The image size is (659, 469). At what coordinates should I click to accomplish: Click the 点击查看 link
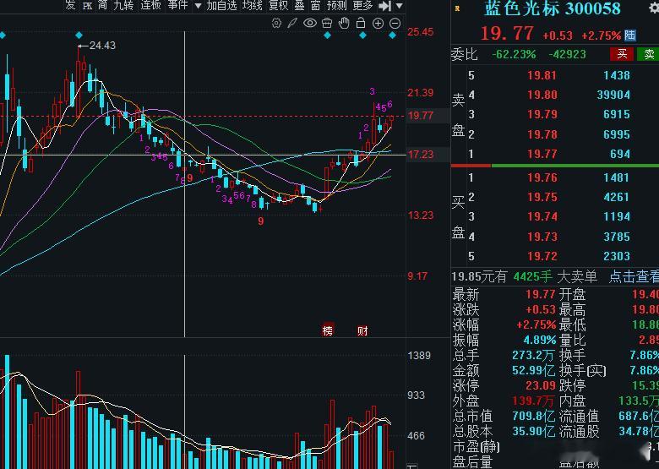click(634, 276)
